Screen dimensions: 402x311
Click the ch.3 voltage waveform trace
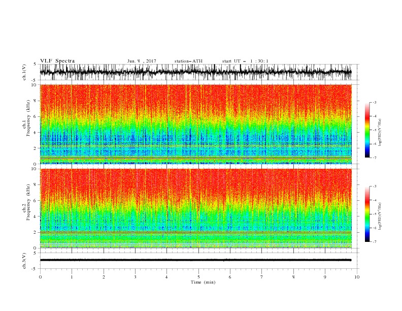click(195, 260)
